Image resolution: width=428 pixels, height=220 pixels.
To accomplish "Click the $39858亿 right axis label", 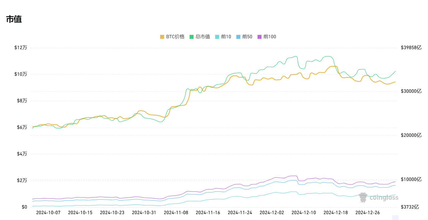I will (411, 48).
